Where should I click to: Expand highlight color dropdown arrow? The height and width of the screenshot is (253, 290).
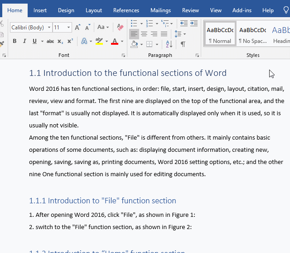click(x=106, y=41)
